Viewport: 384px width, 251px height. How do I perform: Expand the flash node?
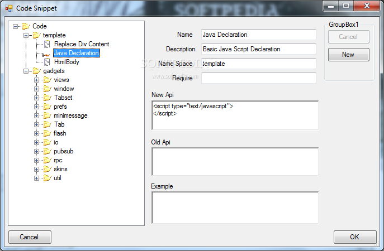[36, 134]
